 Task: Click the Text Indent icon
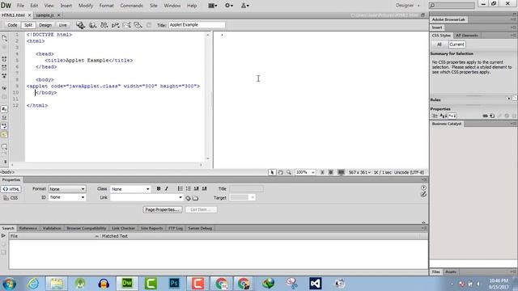point(205,188)
